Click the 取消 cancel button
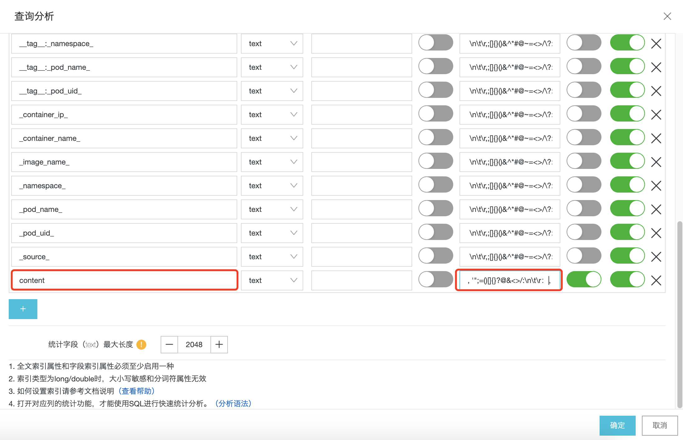The width and height of the screenshot is (683, 440). click(660, 425)
